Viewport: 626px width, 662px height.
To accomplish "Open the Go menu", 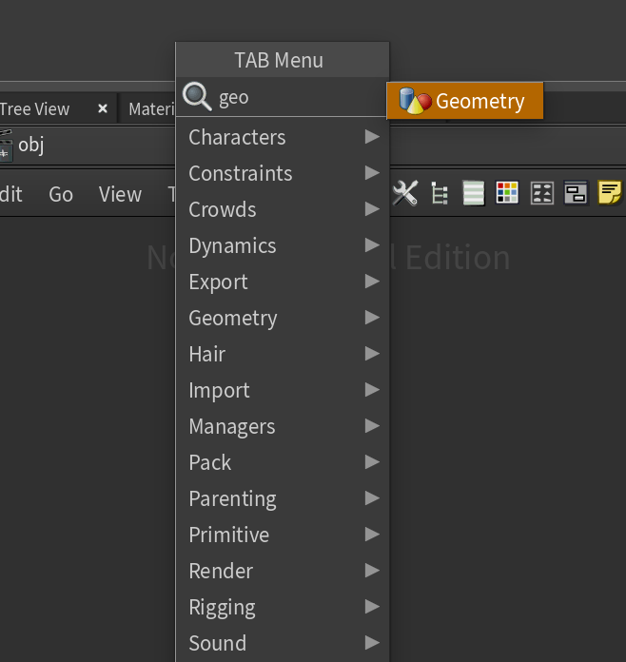I will pos(61,194).
